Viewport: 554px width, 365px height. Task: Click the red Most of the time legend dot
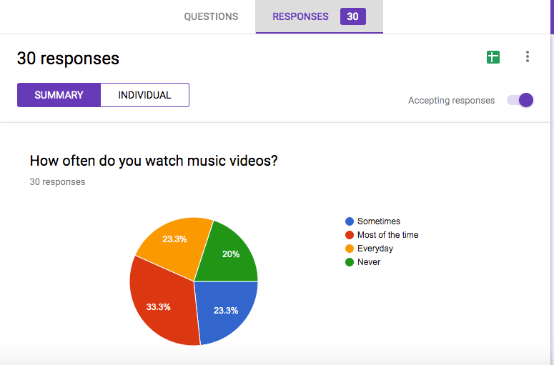[x=350, y=235]
